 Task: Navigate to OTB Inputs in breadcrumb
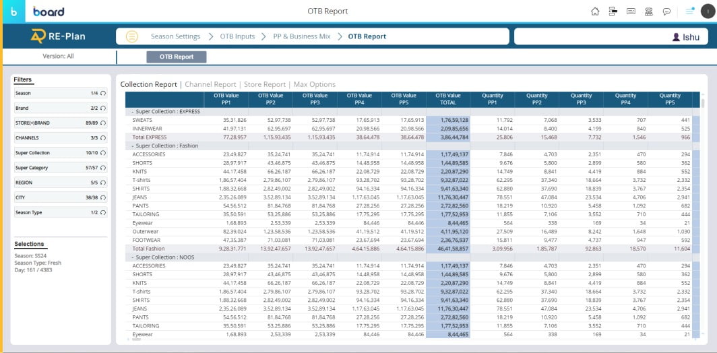[235, 36]
